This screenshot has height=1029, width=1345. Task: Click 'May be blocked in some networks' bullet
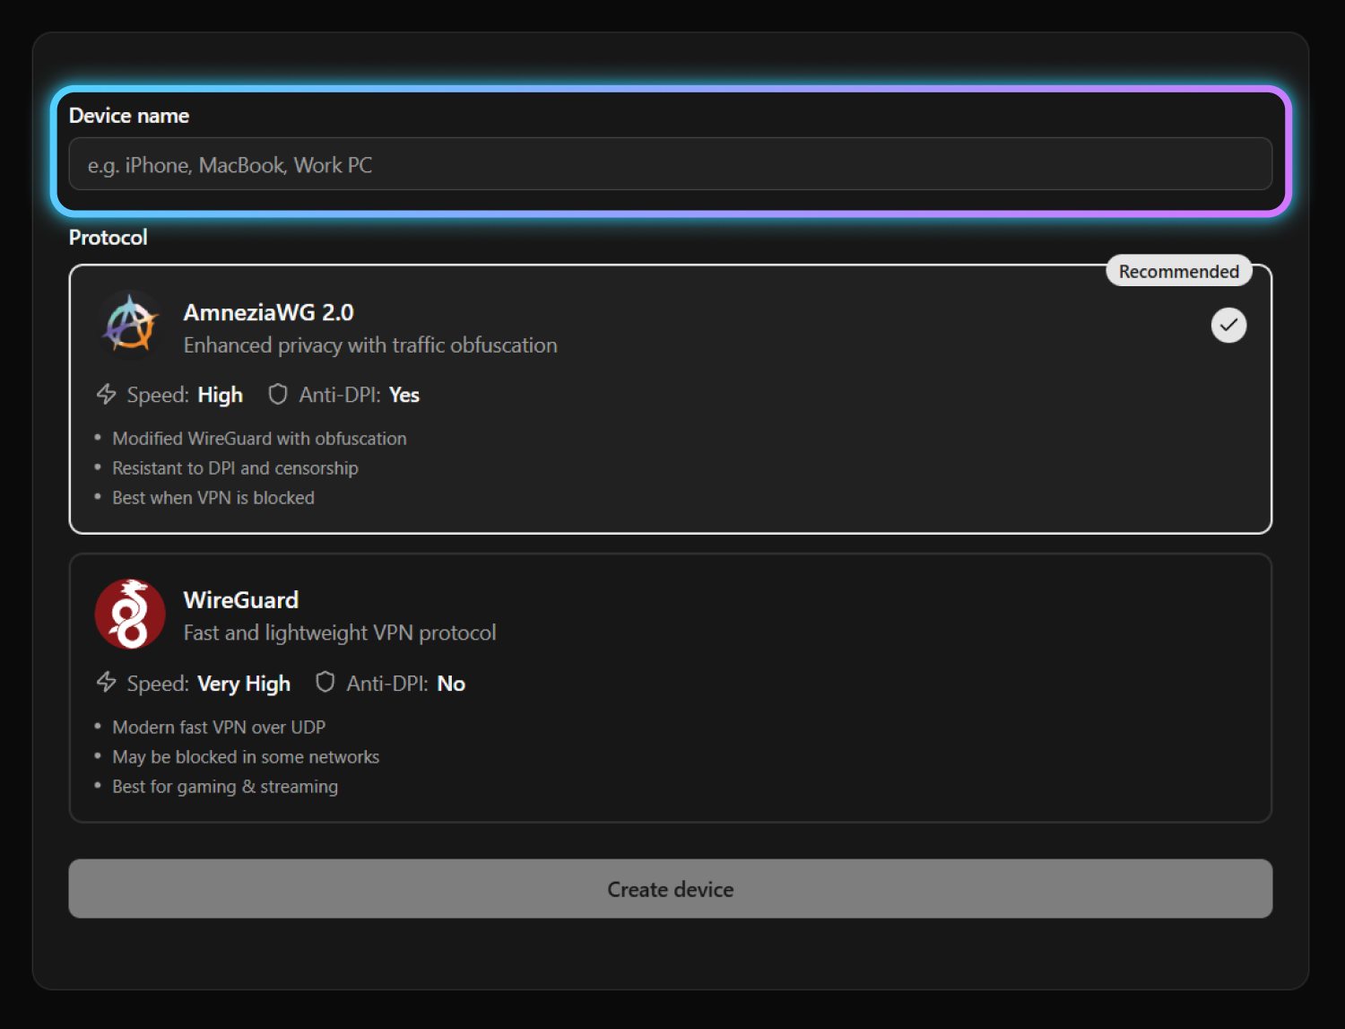[x=246, y=757]
